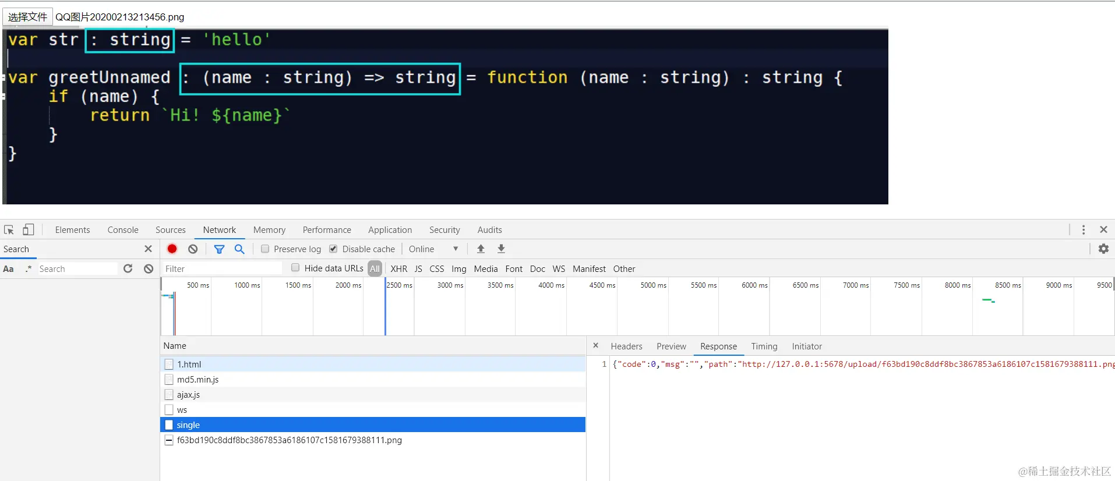The height and width of the screenshot is (481, 1115).
Task: Select the Response tab
Action: (x=718, y=346)
